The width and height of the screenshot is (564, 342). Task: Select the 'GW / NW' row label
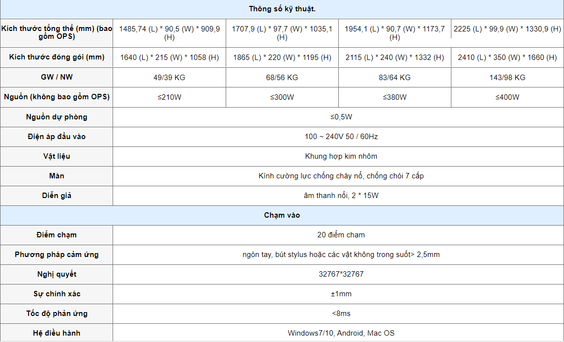[57, 77]
